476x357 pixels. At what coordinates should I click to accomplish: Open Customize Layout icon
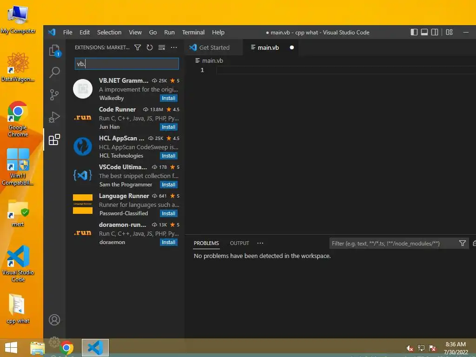coord(450,32)
